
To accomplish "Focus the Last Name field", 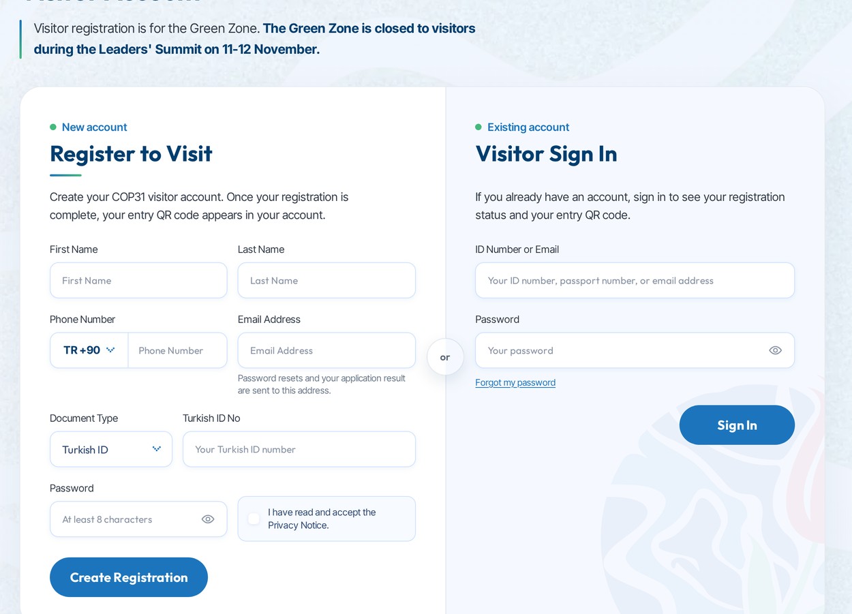I will [x=326, y=280].
